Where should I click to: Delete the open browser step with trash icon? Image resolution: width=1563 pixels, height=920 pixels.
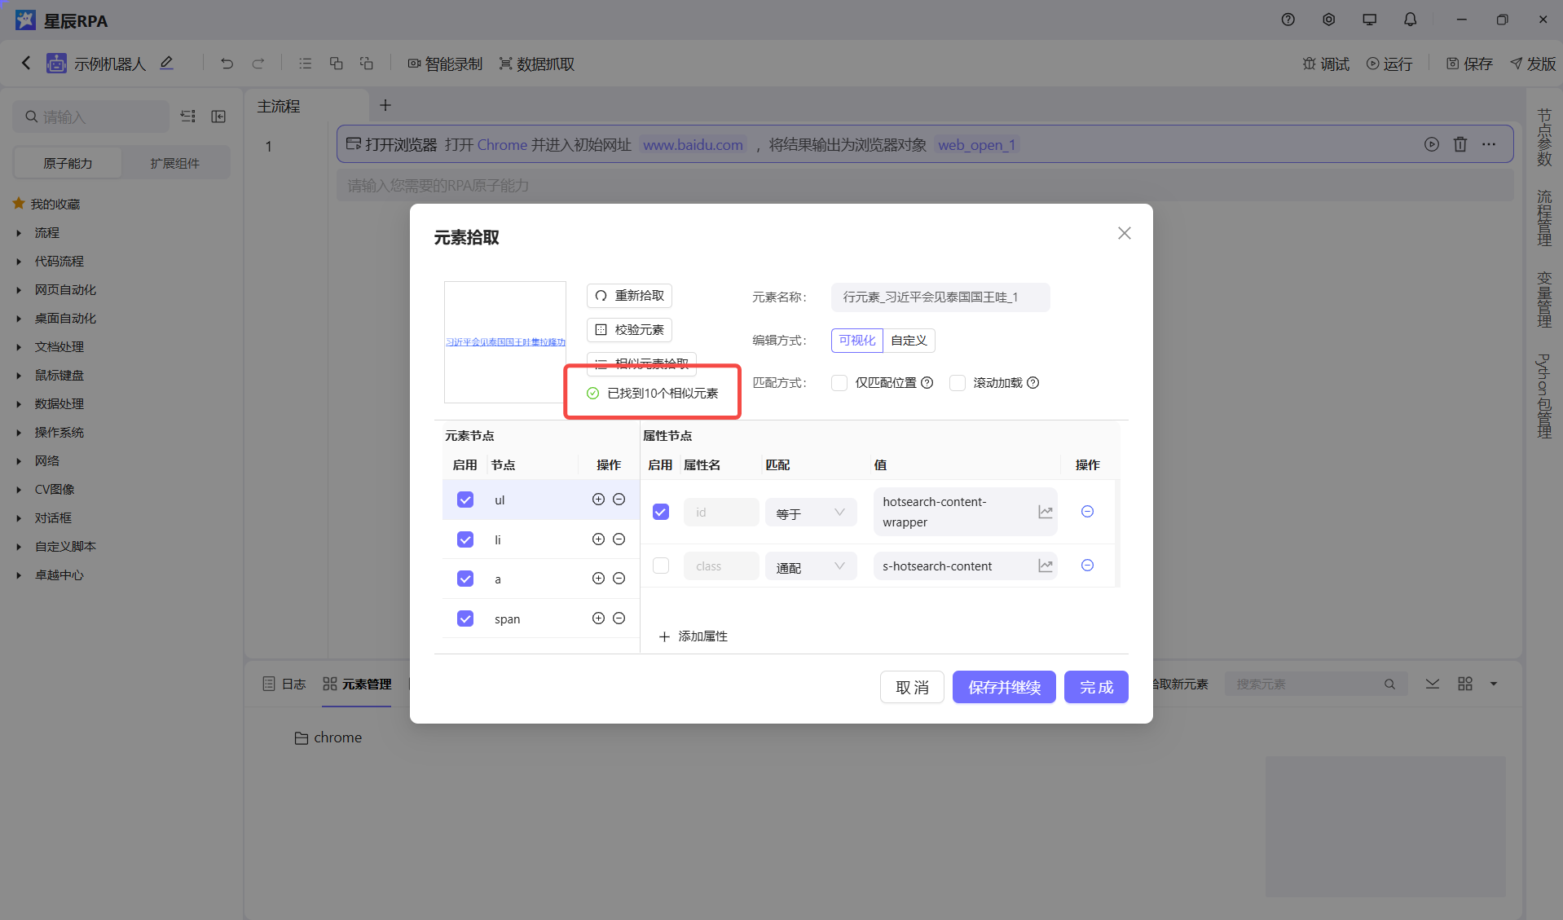(x=1460, y=144)
